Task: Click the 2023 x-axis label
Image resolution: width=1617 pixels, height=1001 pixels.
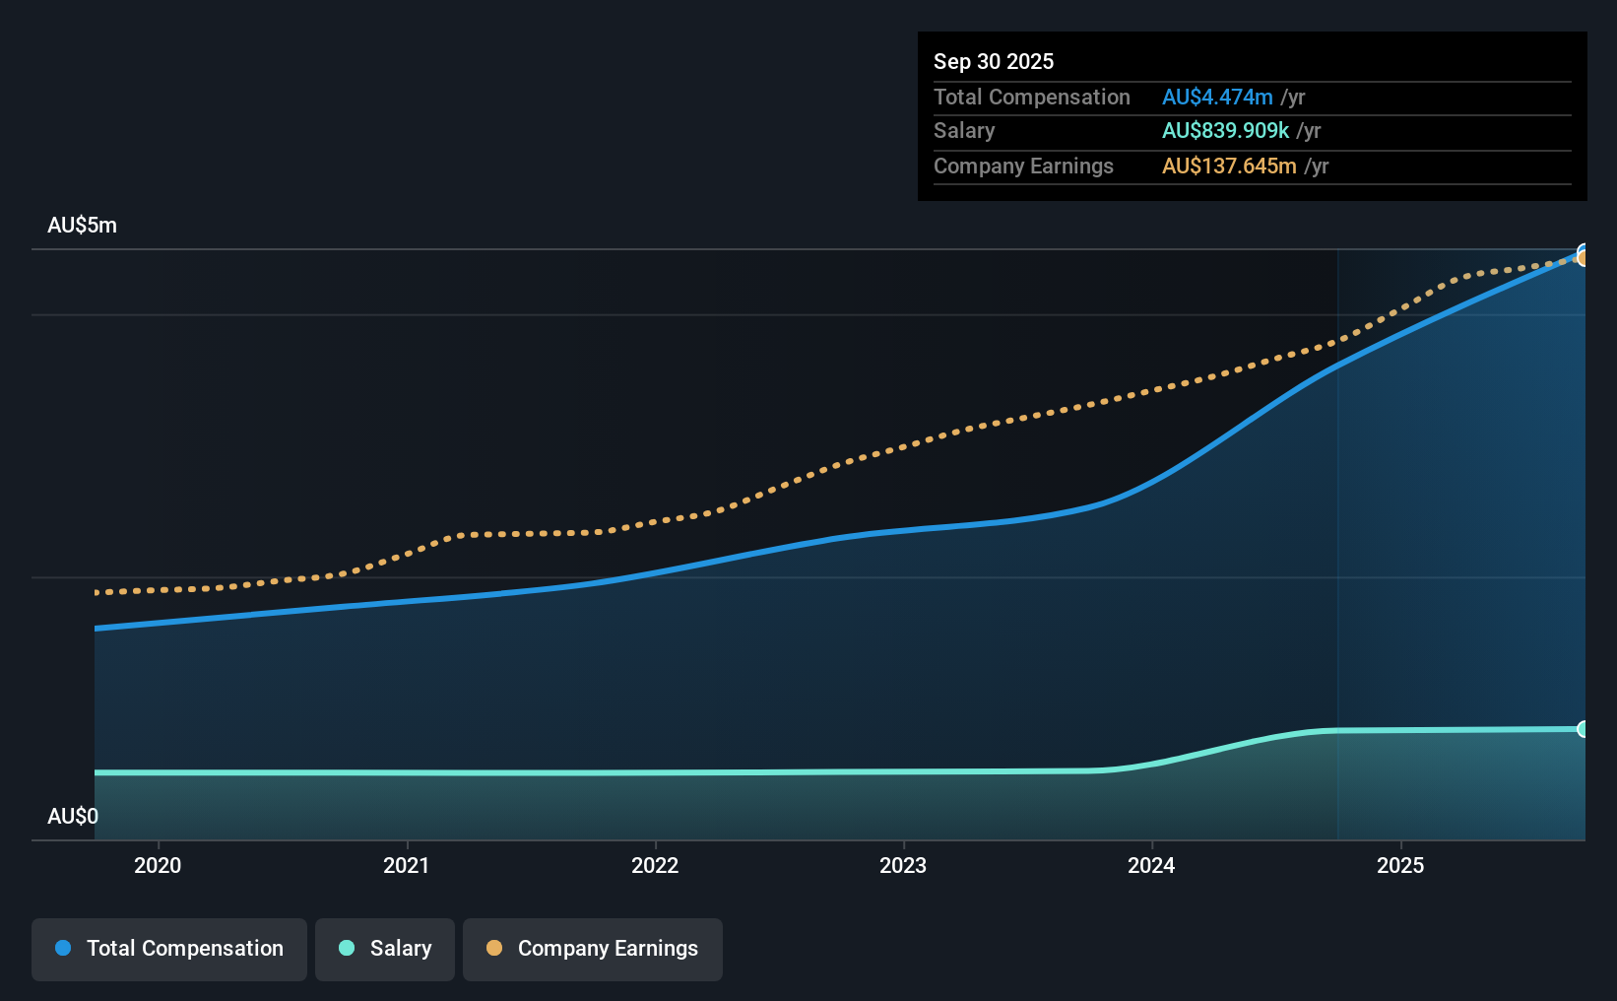Action: point(903,865)
